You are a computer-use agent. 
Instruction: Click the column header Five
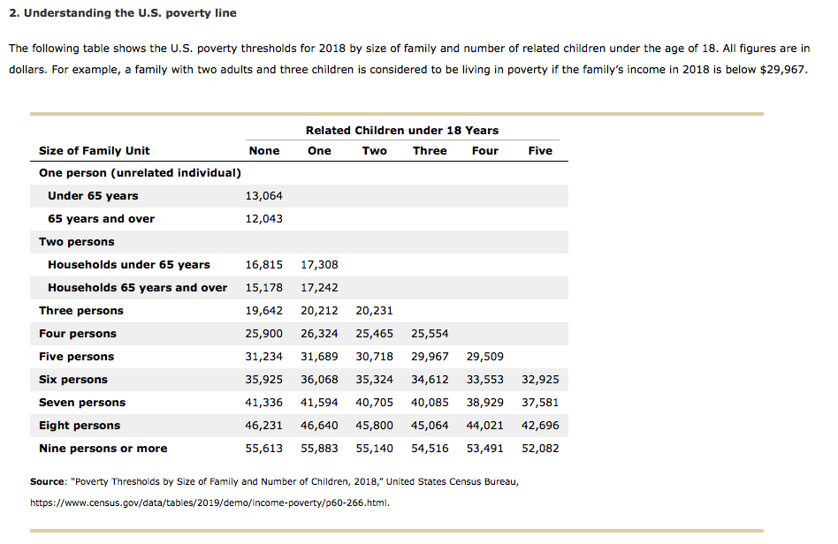(540, 150)
